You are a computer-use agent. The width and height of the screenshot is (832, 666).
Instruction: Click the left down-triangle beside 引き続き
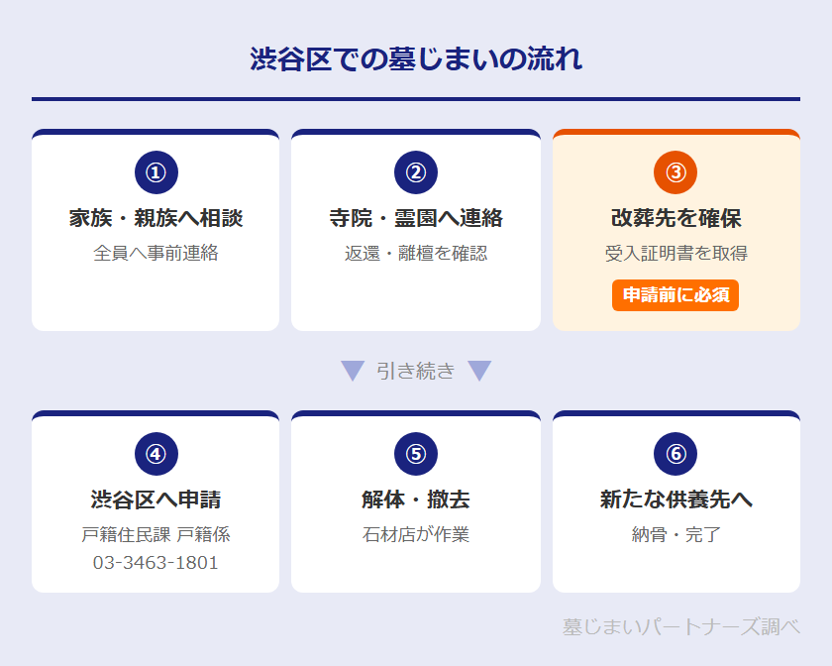click(353, 371)
